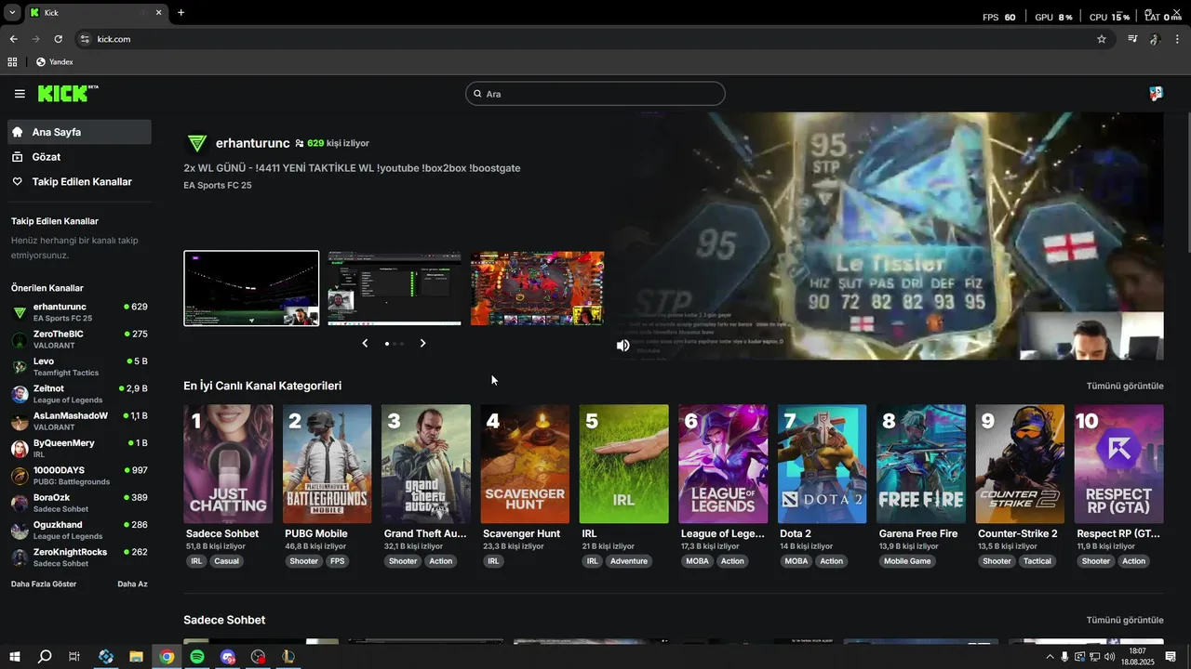Open League of Legends category card
Screen dimensions: 1191x669
[x=723, y=464]
